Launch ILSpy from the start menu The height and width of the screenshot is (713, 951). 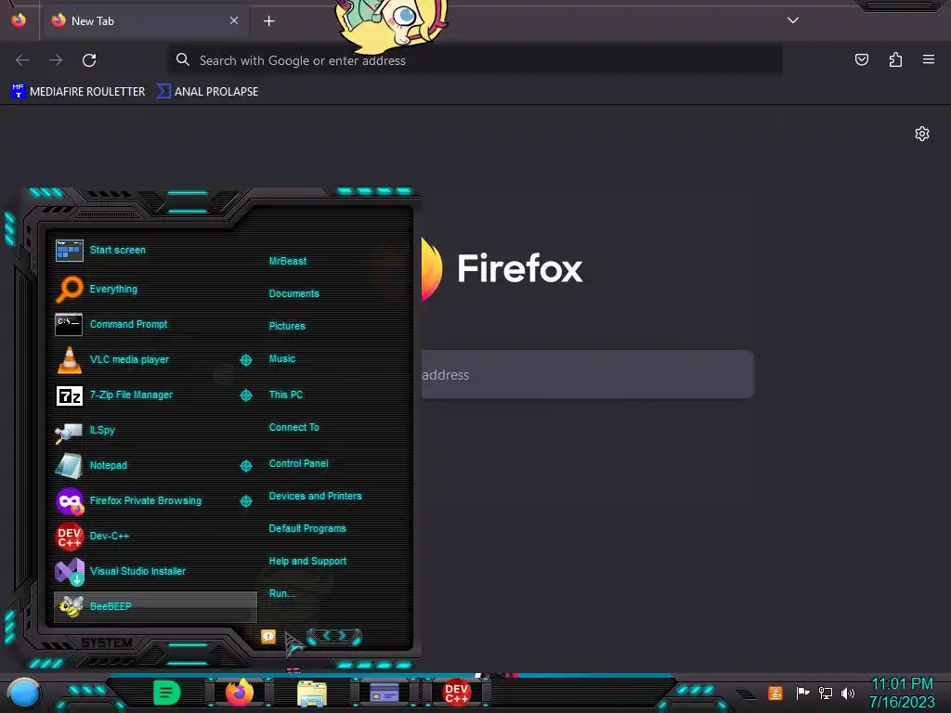[x=155, y=430]
